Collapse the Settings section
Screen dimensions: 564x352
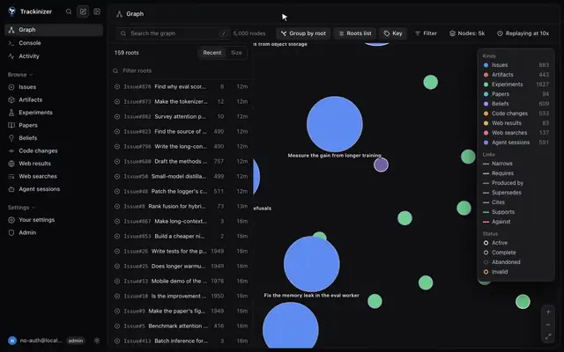point(21,208)
